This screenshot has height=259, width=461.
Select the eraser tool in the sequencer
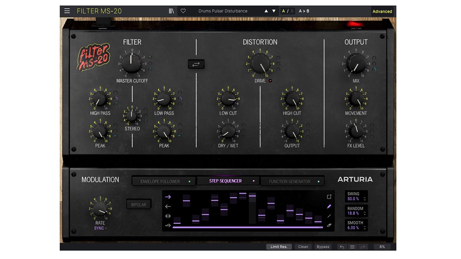[x=328, y=226]
